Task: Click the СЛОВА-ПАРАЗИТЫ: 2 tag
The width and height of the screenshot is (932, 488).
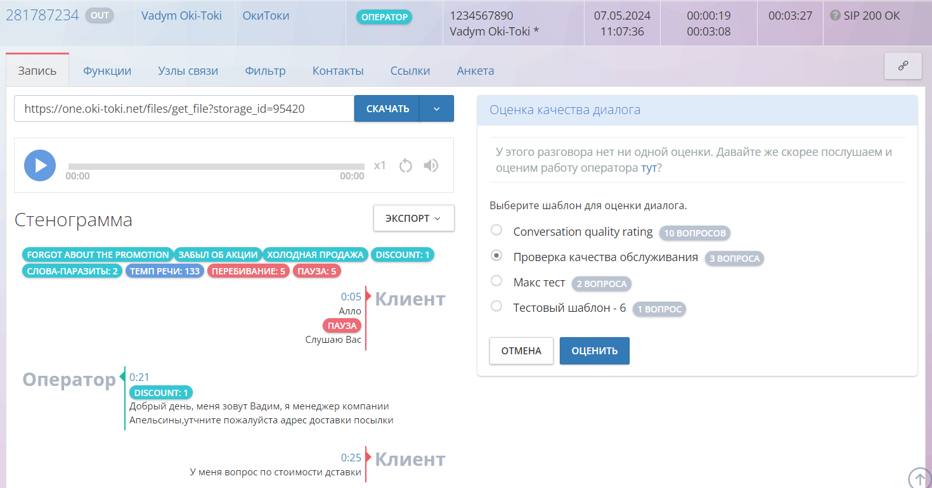Action: tap(72, 271)
